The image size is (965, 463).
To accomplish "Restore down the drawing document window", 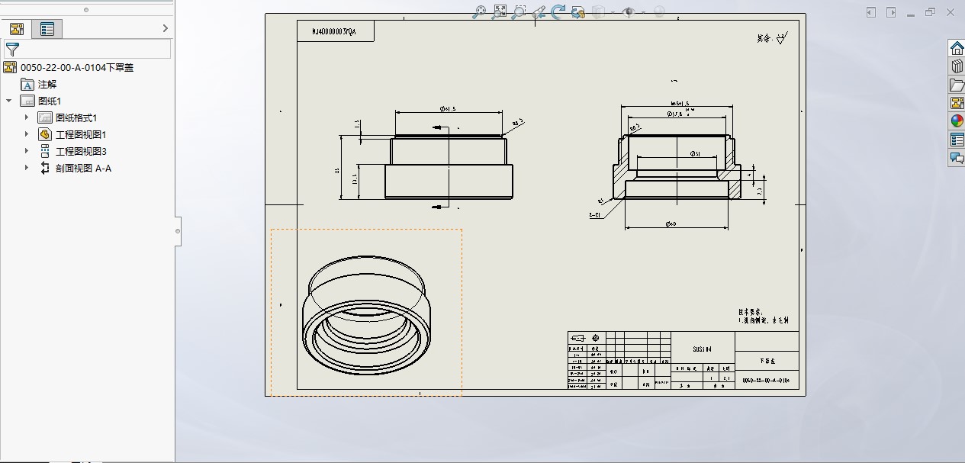I will (930, 12).
